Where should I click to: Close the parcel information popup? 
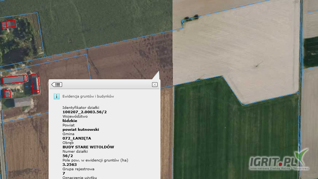point(155,84)
